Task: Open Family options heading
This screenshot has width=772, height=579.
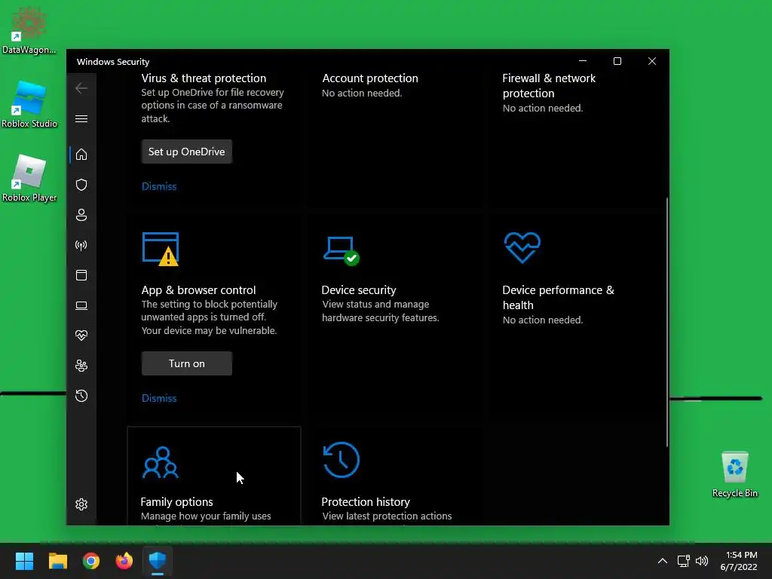Action: coord(176,501)
